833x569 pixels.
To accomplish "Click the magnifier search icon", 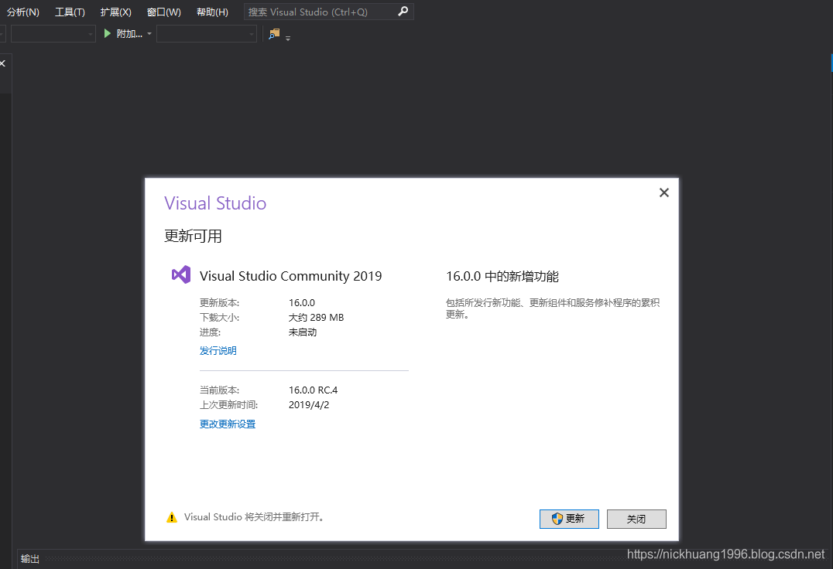I will tap(403, 11).
